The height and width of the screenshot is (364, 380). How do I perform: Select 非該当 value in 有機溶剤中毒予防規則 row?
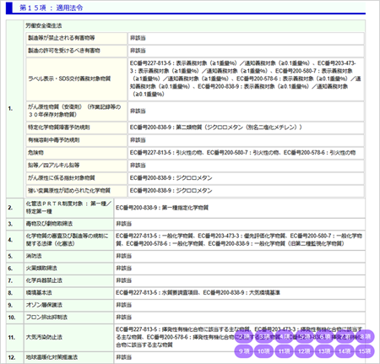point(138,140)
